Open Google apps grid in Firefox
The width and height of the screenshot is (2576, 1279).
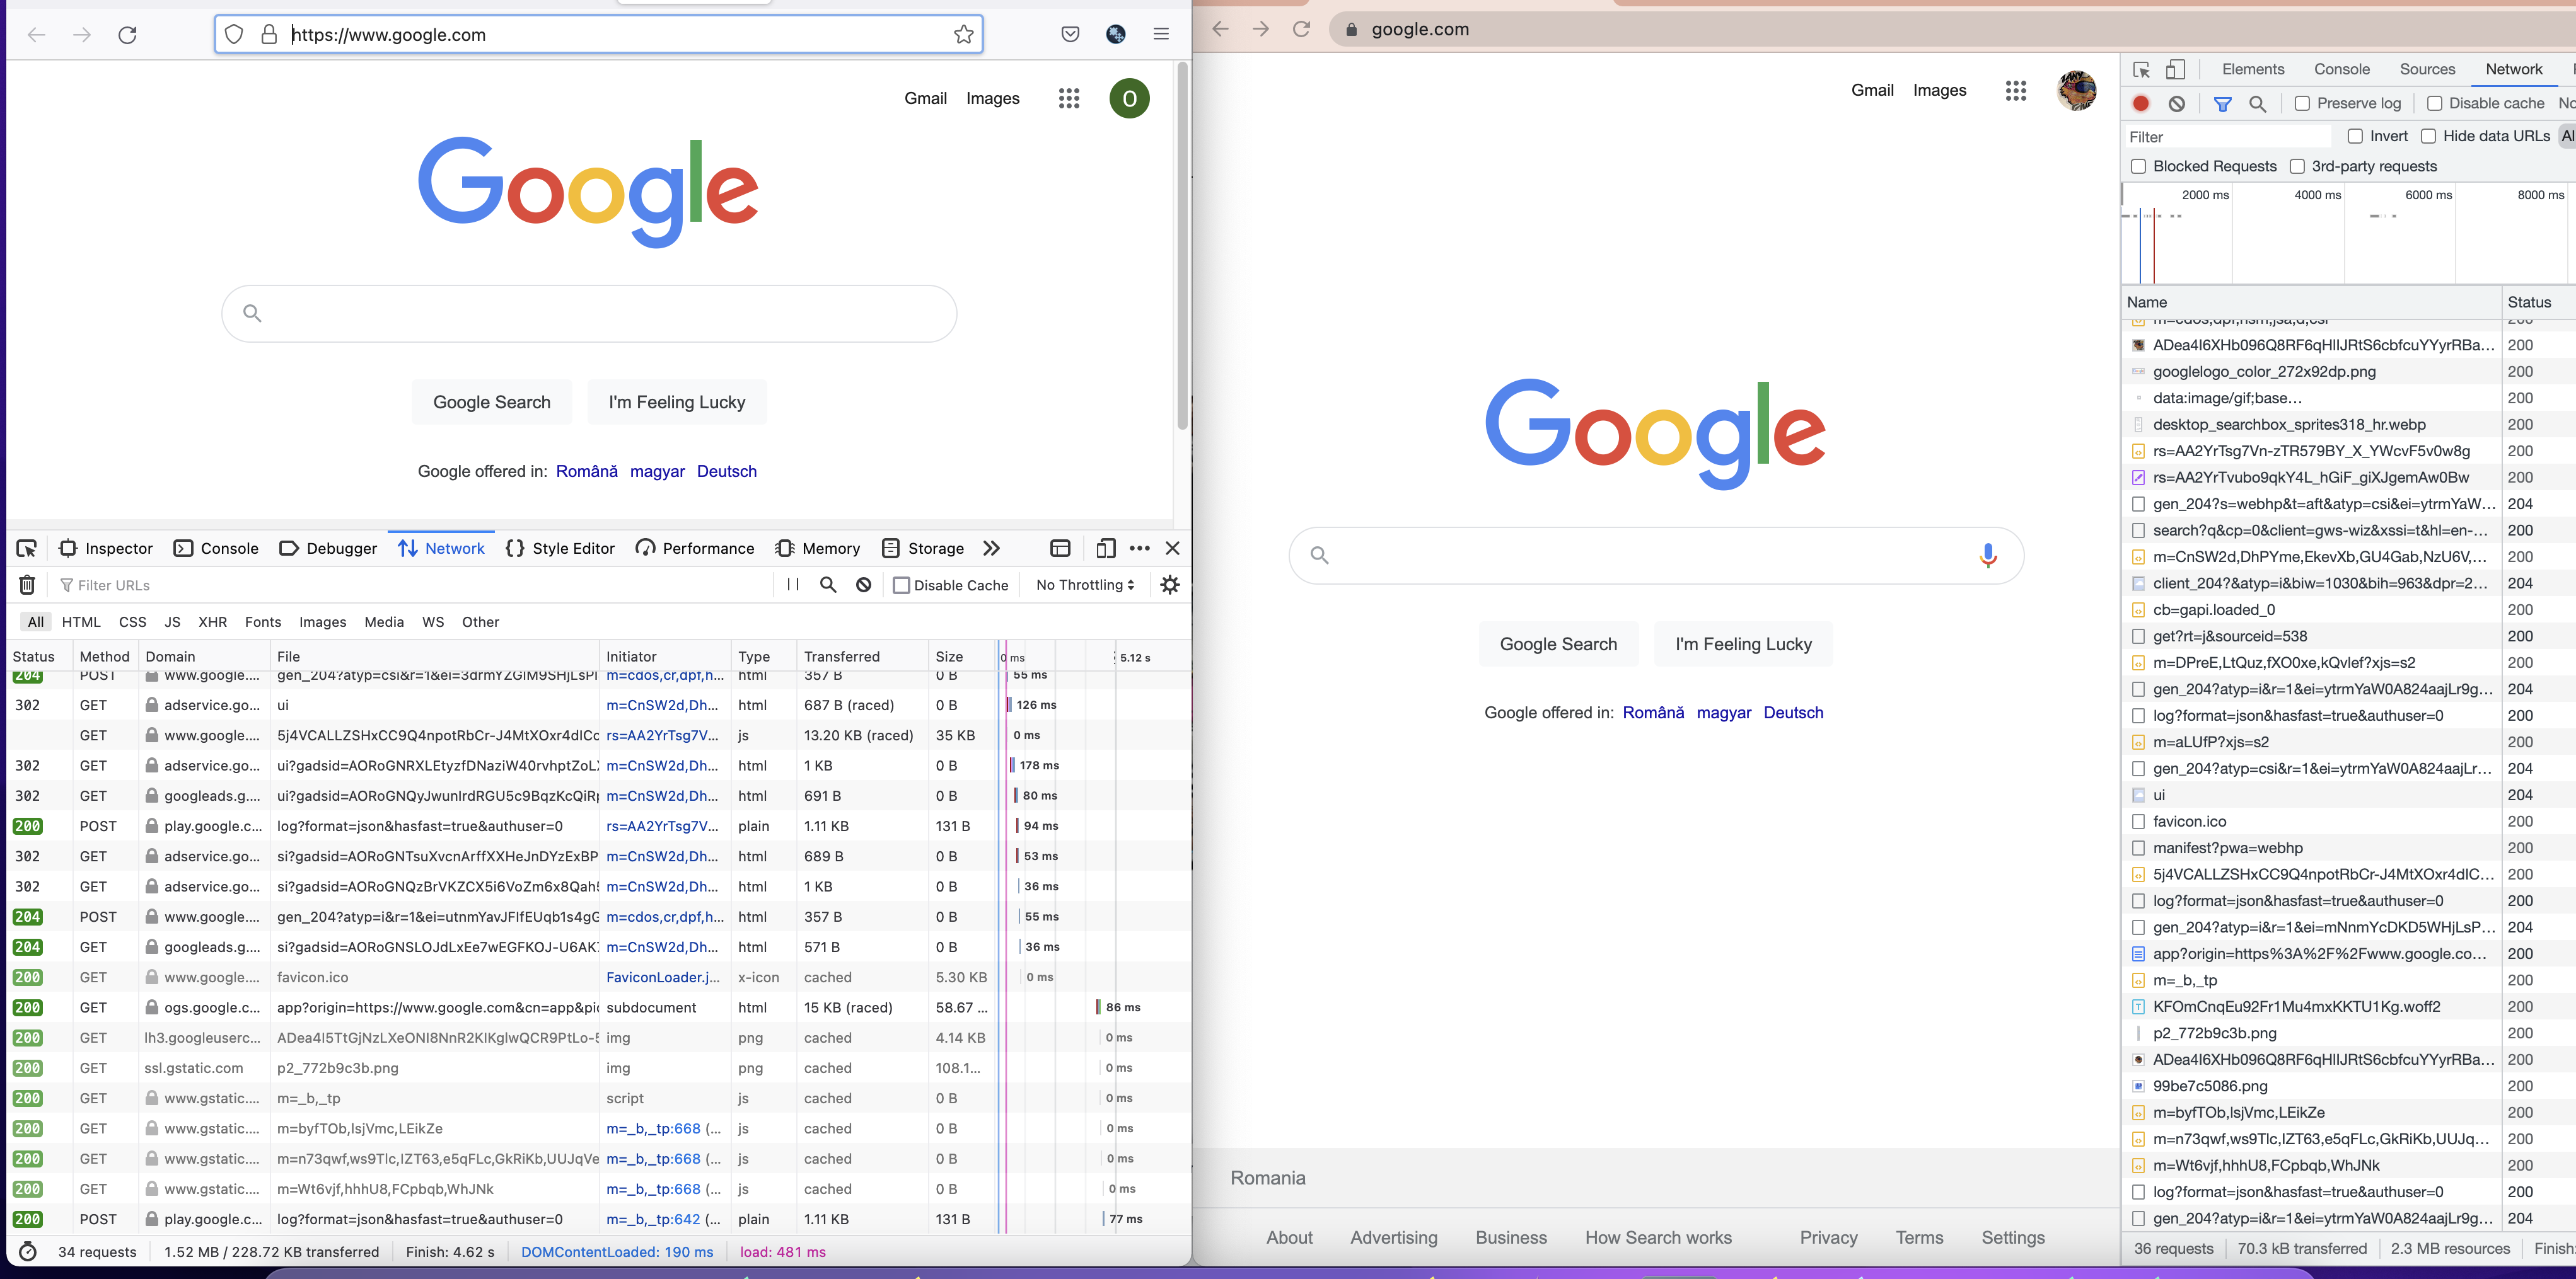(x=1069, y=98)
